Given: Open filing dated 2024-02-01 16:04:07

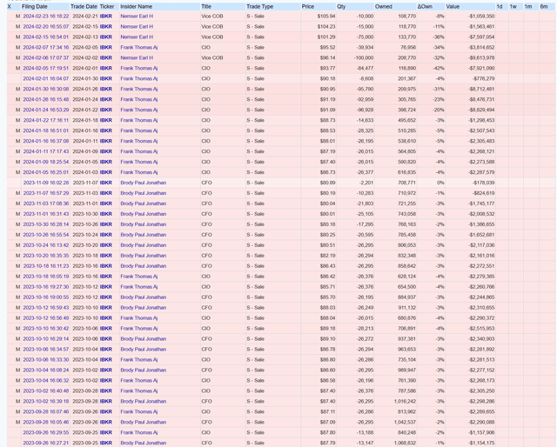Looking at the screenshot, I should click(x=46, y=78).
